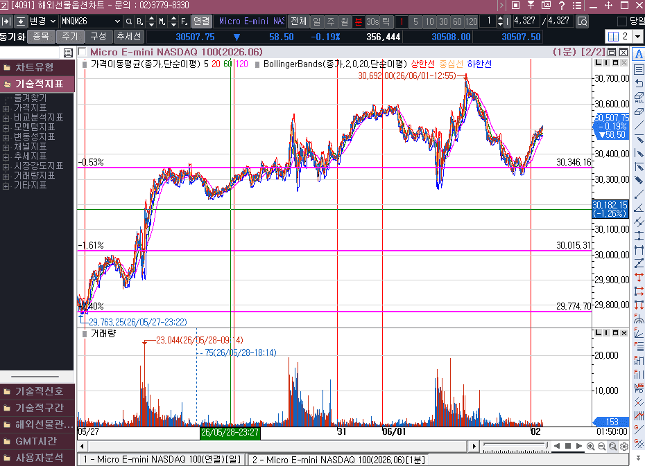
Task: Zoom in the chart with plus magnifier
Action: point(590,447)
